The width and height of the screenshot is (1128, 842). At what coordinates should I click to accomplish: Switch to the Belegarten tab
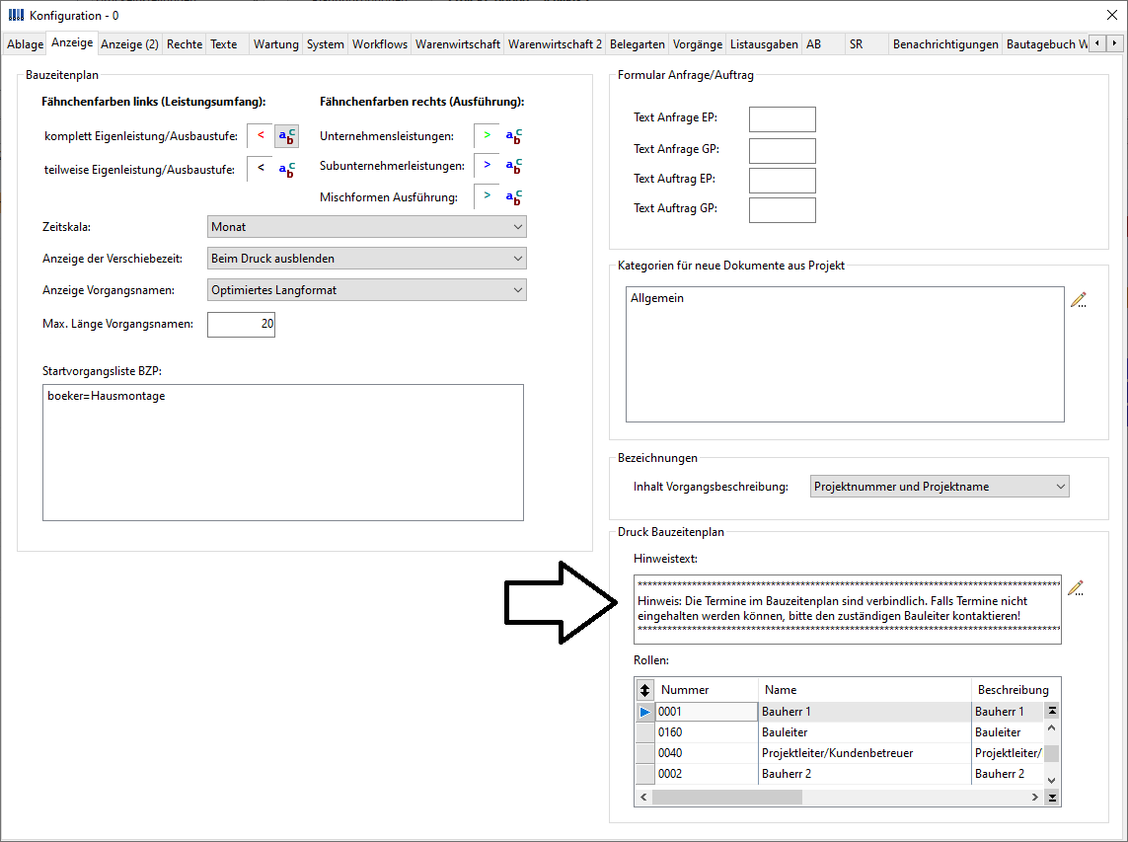(x=638, y=44)
